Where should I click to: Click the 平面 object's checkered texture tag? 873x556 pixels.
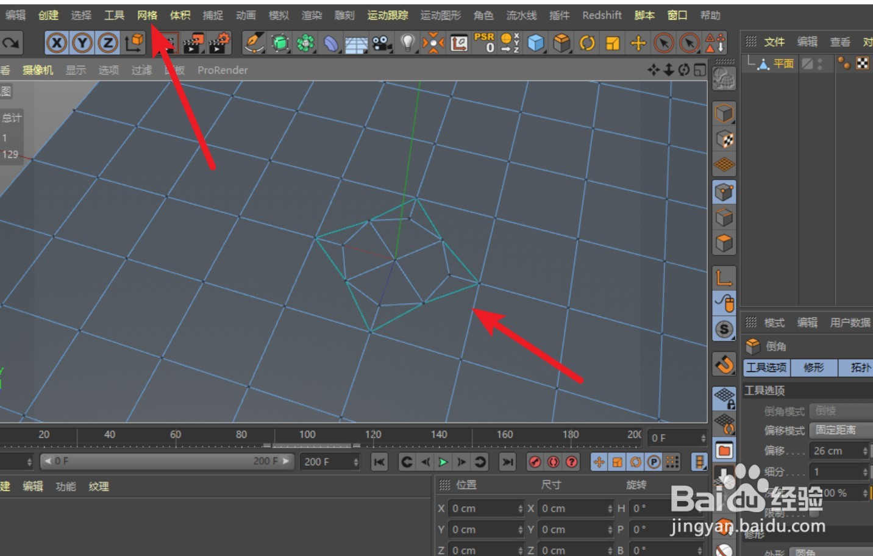[863, 63]
